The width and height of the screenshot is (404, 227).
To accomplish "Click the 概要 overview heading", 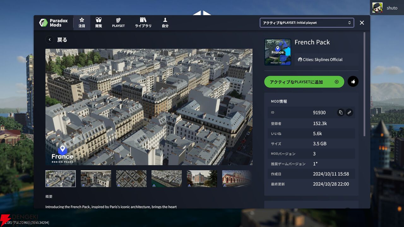I will pyautogui.click(x=49, y=196).
